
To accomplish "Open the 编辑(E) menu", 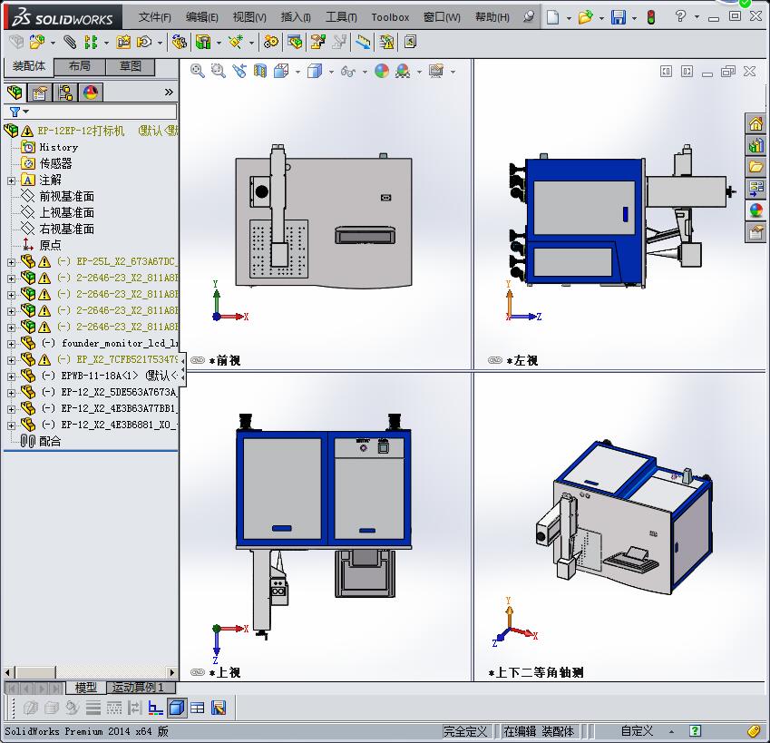I will tap(202, 17).
